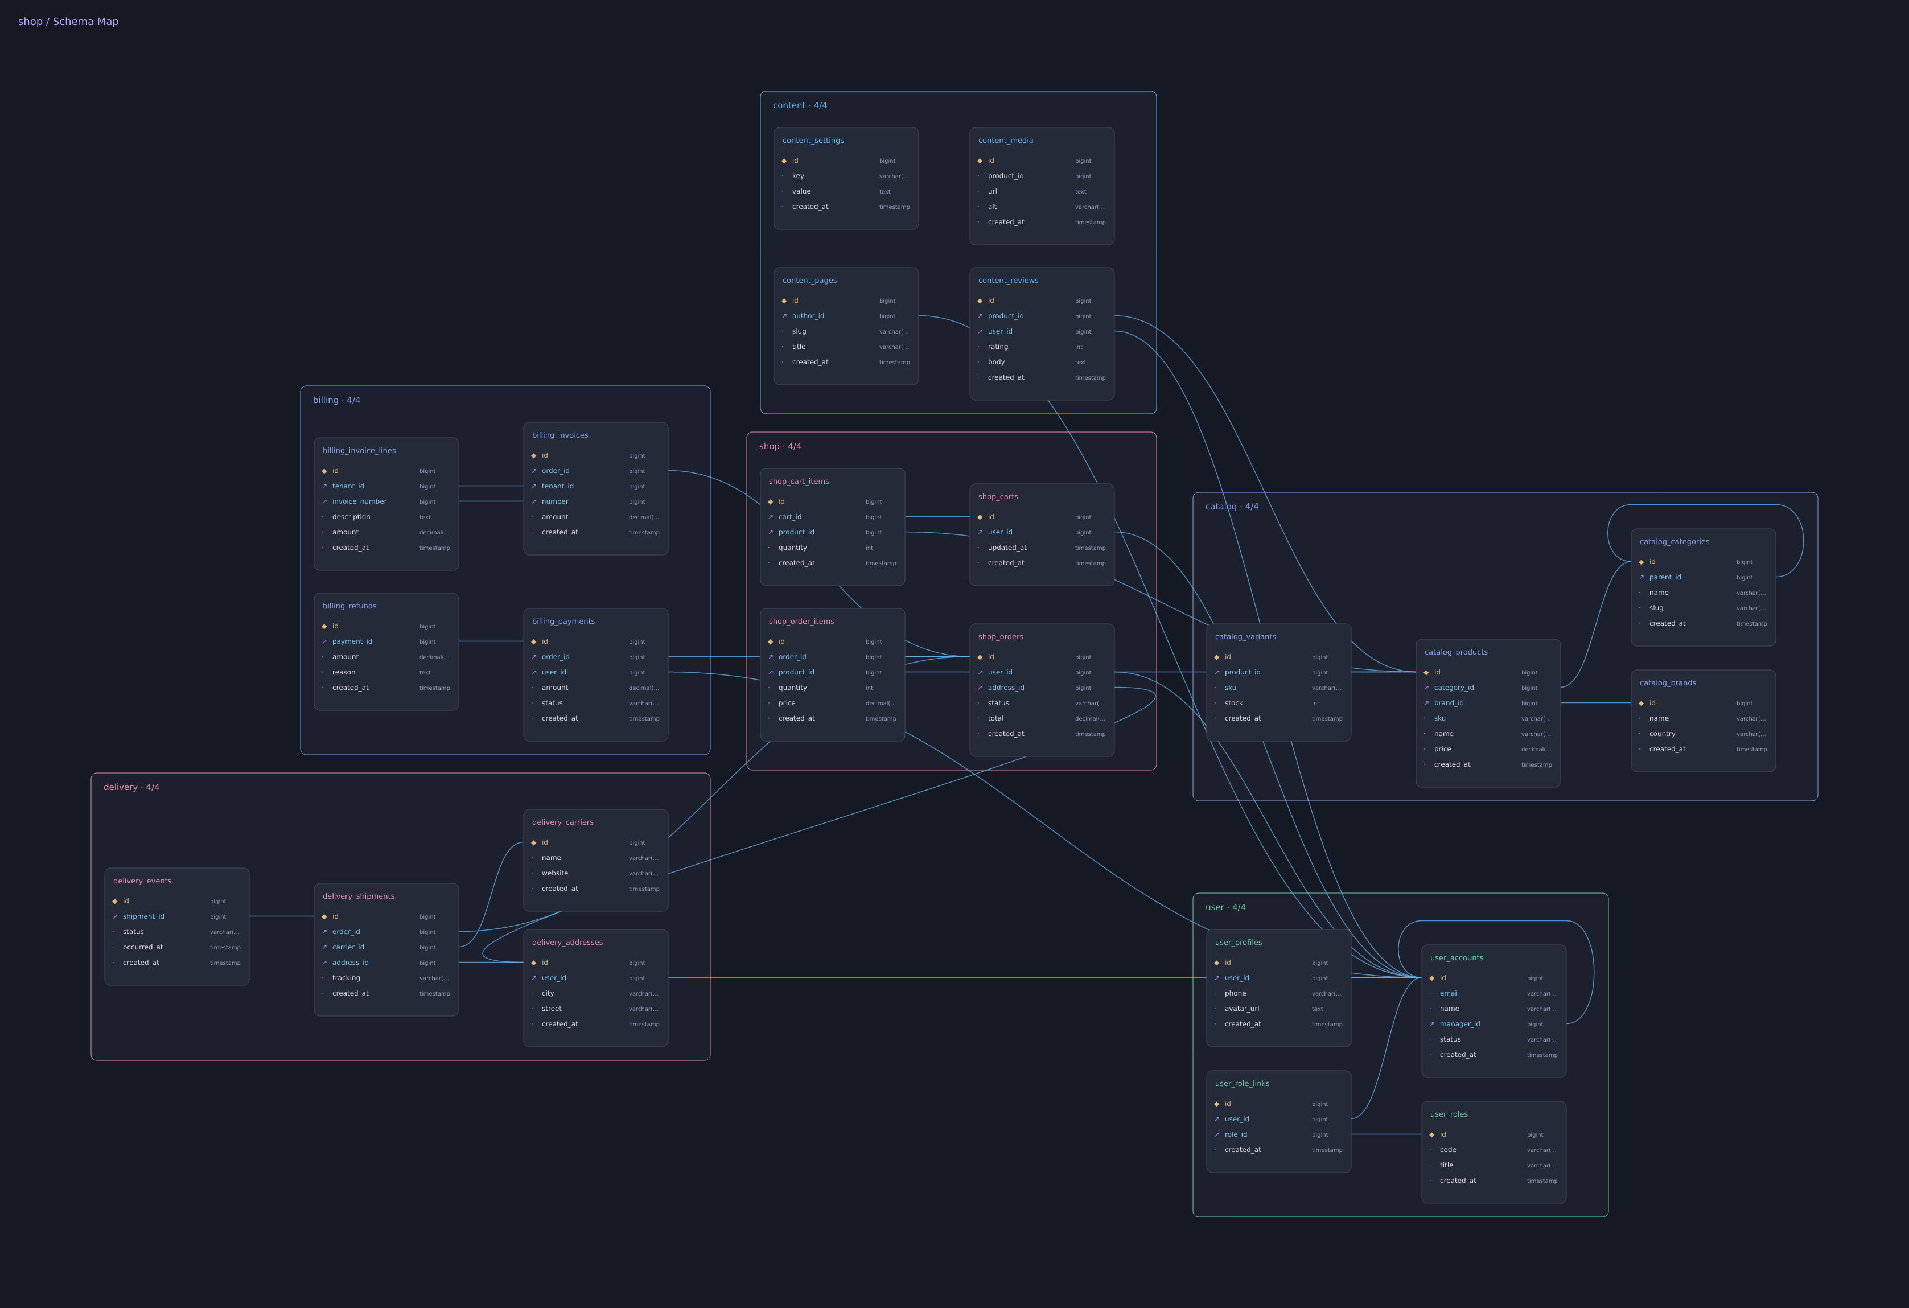Screen dimensions: 1909x1308
Task: Select the reason column in billing_refunds
Action: tap(386, 673)
